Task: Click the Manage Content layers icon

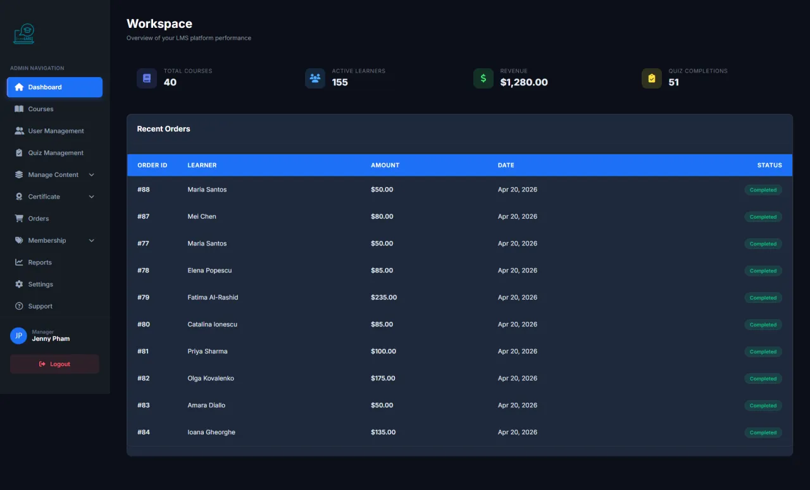Action: click(x=19, y=175)
